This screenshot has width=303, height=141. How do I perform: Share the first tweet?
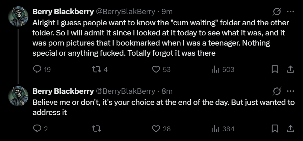coord(290,69)
